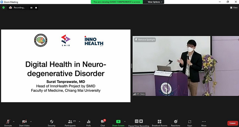Click the divider handle between slide and video
This screenshot has width=239, height=127.
131,66
